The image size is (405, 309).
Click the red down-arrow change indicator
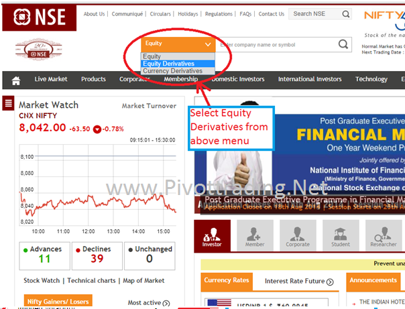[x=97, y=129]
